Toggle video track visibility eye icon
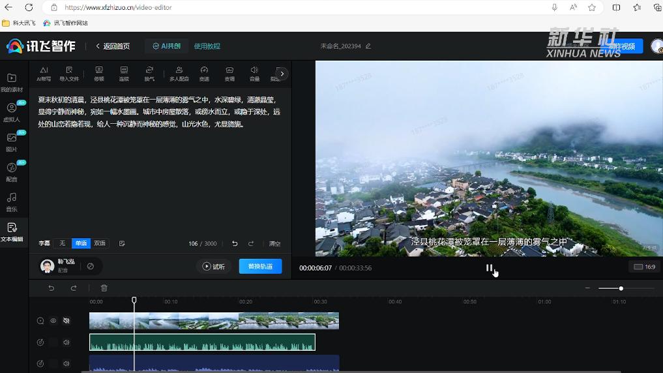663x373 pixels. pyautogui.click(x=53, y=321)
